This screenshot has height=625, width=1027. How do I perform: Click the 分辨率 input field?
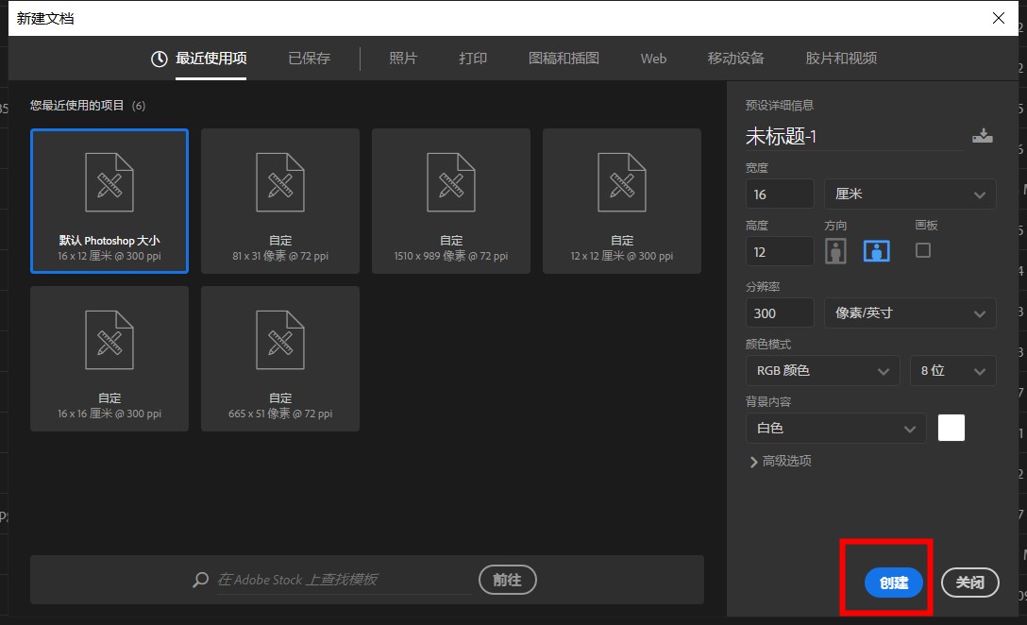(x=780, y=312)
